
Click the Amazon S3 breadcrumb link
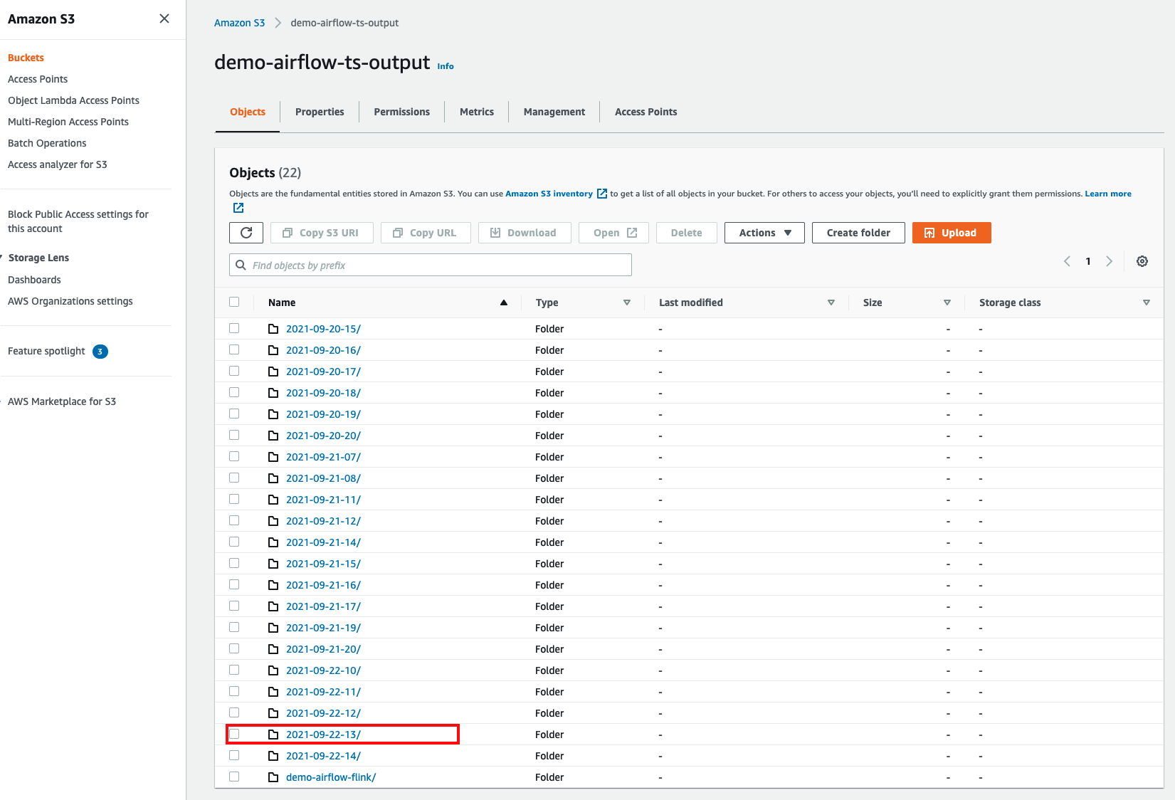[240, 23]
